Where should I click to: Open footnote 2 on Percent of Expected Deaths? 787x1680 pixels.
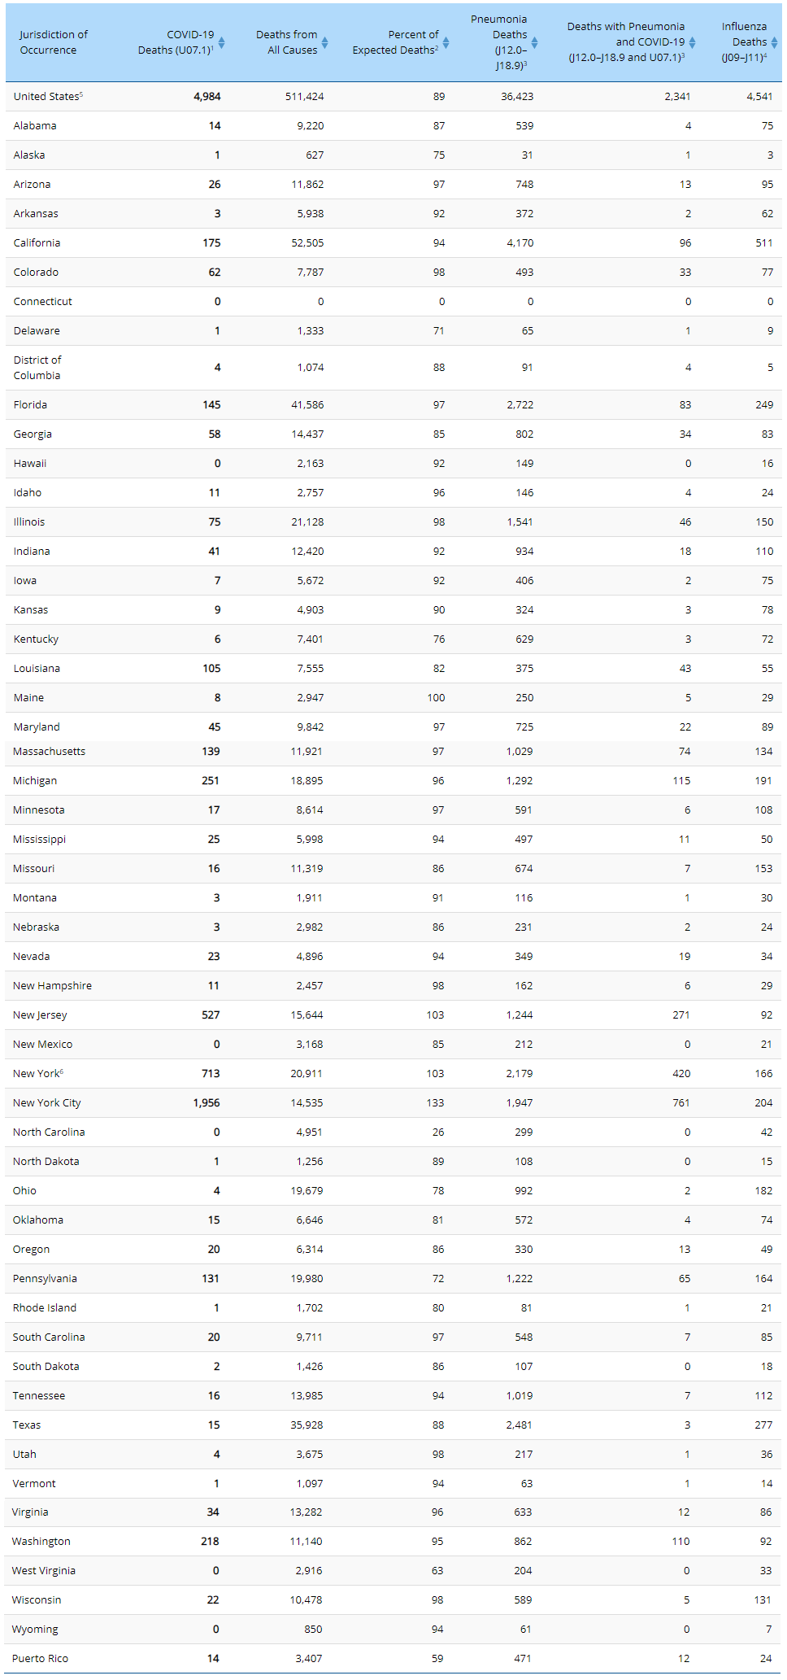[437, 48]
